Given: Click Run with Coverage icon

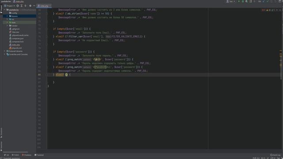Looking at the screenshot, I should coord(247,1).
